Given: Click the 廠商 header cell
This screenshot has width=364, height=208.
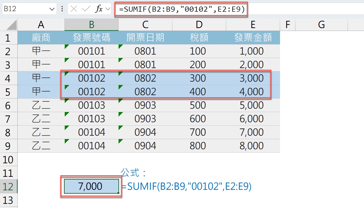Looking at the screenshot, I should (x=41, y=38).
